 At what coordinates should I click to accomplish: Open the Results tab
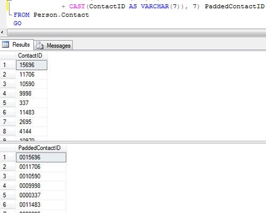(17, 45)
